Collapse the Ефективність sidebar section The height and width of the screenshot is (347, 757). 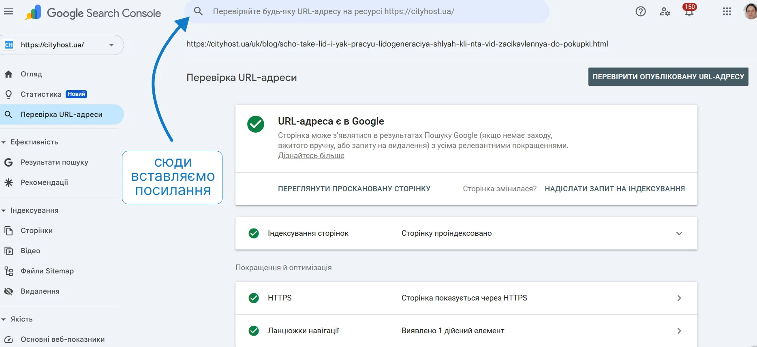4,142
